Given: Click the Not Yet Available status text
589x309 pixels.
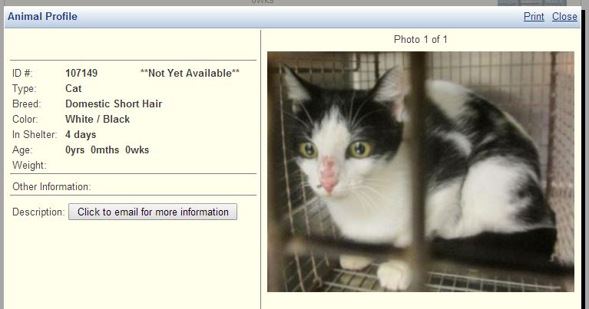Looking at the screenshot, I should click(x=190, y=73).
